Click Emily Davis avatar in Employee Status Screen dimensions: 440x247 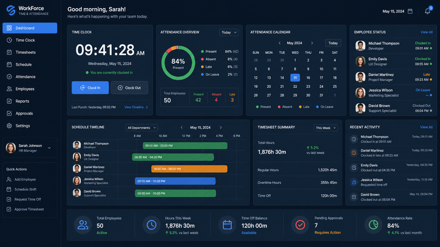click(x=360, y=61)
